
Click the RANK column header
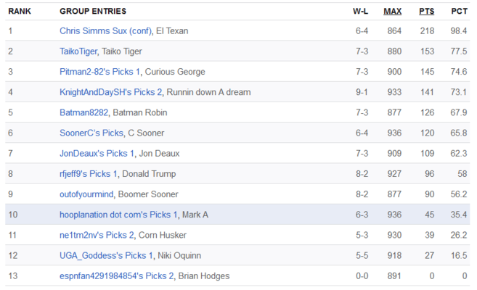(20, 11)
